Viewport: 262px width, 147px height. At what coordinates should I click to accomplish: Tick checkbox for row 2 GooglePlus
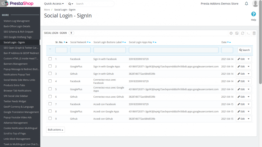pos(50,66)
